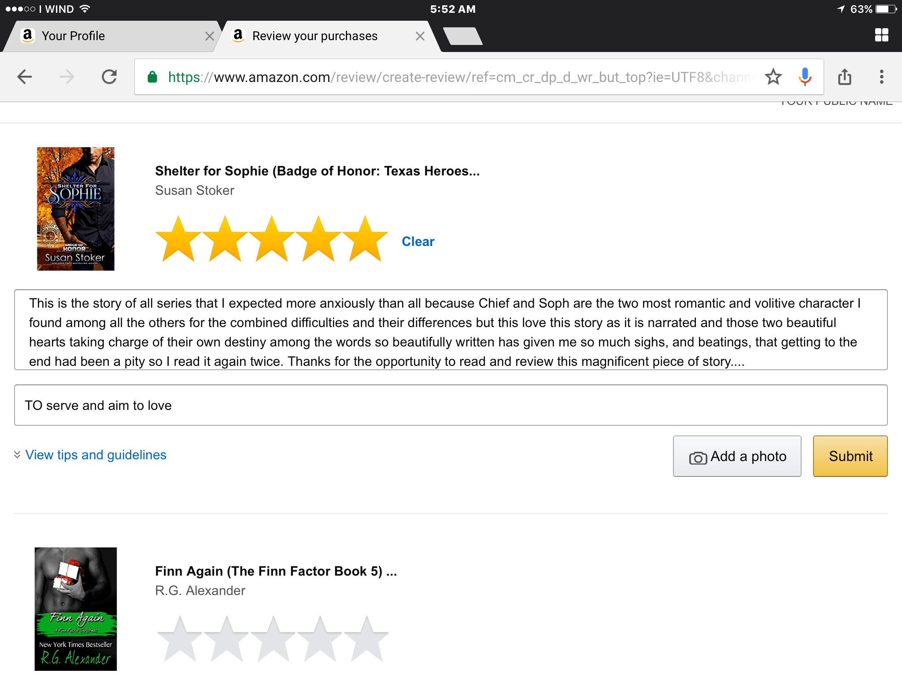Screen dimensions: 902x677
Task: Edit the review headline field
Action: tap(450, 405)
